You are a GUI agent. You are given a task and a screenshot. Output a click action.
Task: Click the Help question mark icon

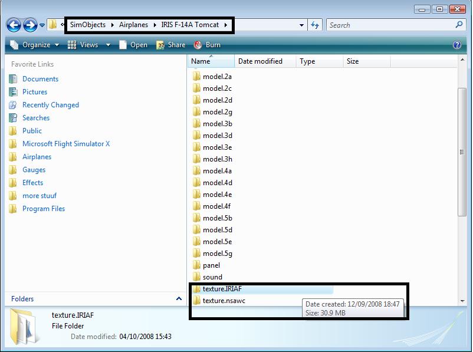456,45
